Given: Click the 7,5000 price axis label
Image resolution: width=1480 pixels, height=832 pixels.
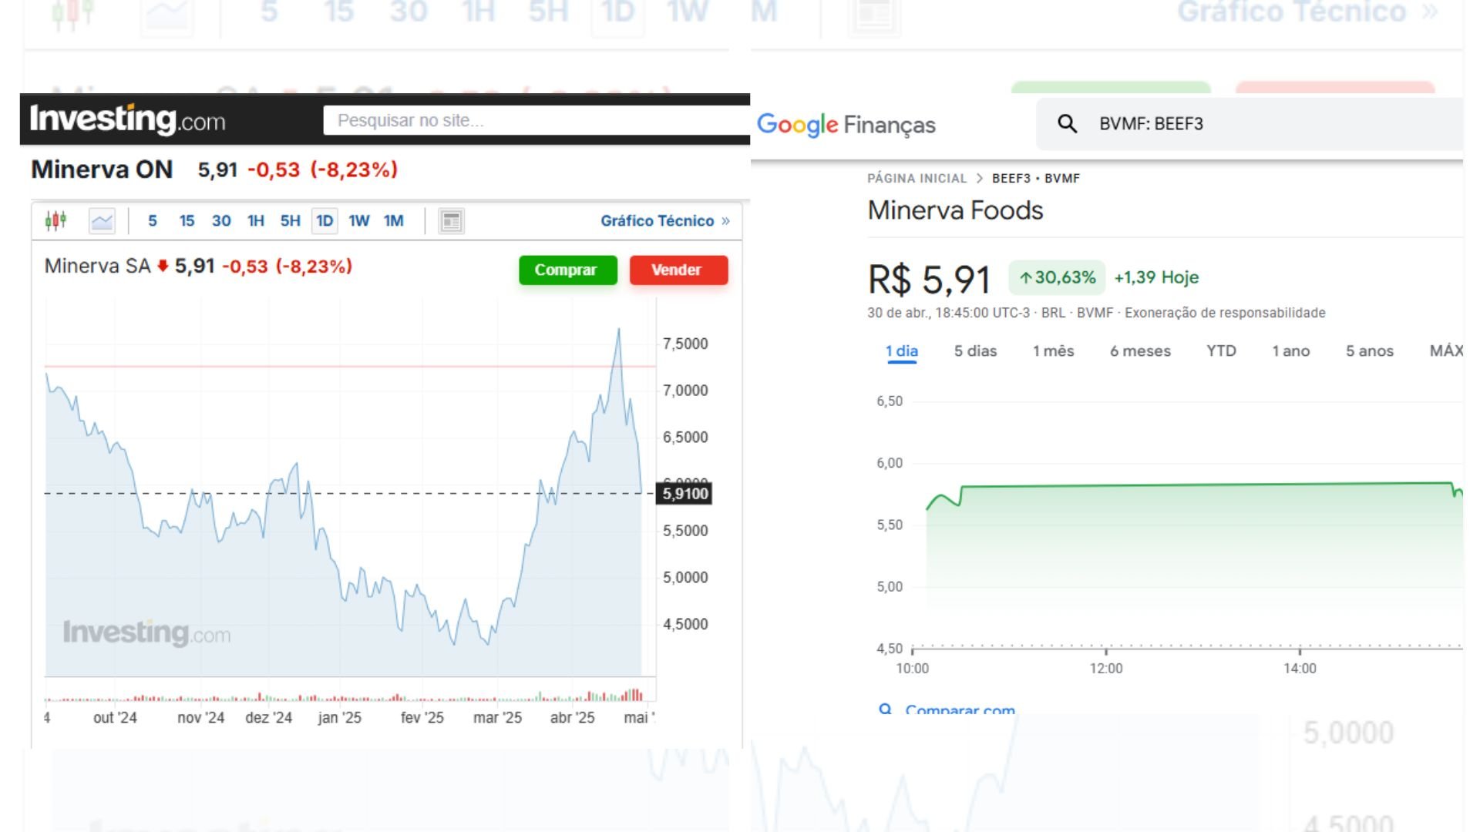Looking at the screenshot, I should (685, 344).
